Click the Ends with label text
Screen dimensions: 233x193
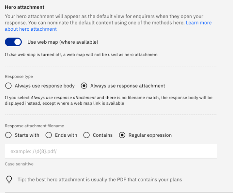click(x=66, y=135)
